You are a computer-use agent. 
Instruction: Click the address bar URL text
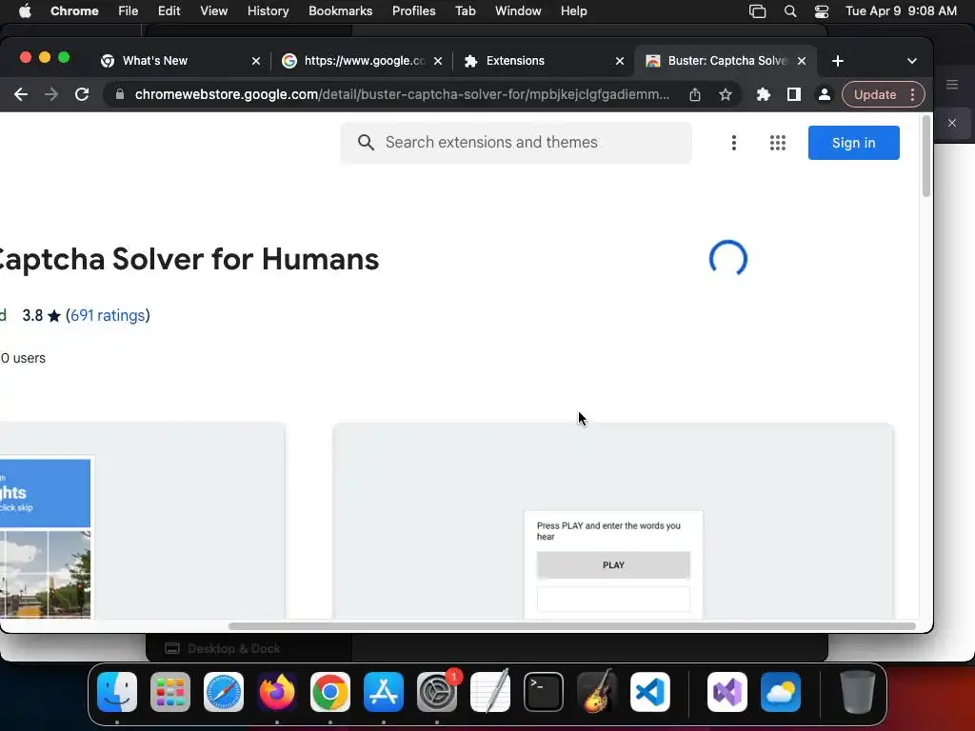click(402, 94)
